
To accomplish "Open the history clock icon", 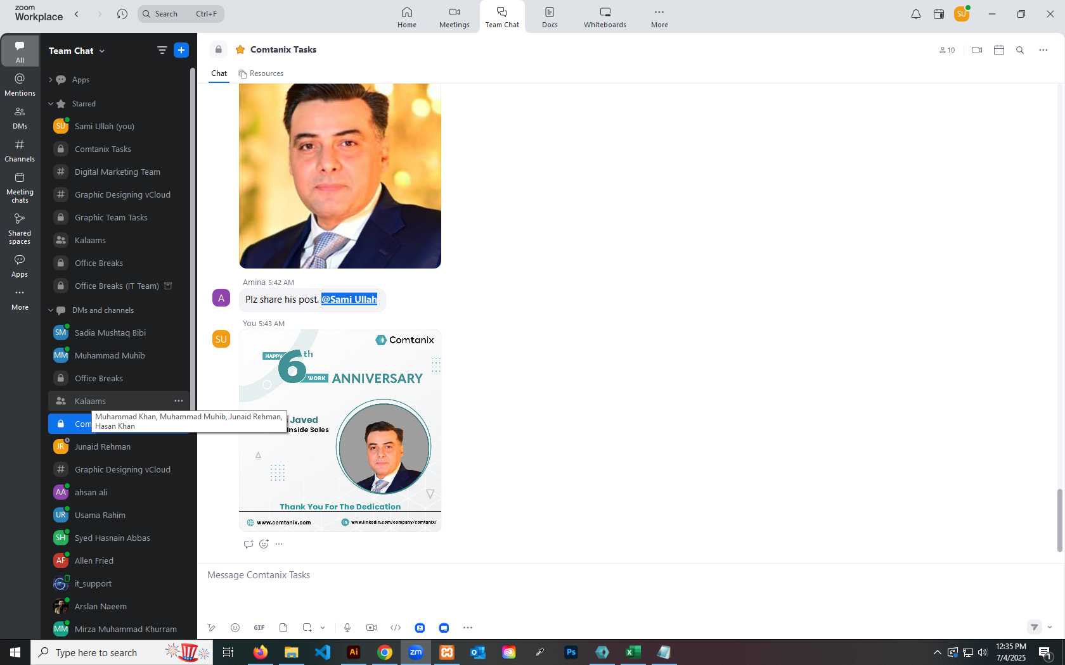I will point(122,14).
